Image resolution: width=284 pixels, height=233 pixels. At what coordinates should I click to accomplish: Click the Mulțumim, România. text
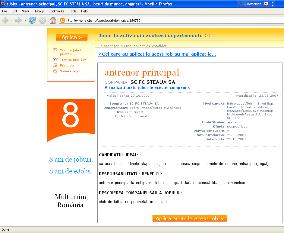[x=71, y=201]
